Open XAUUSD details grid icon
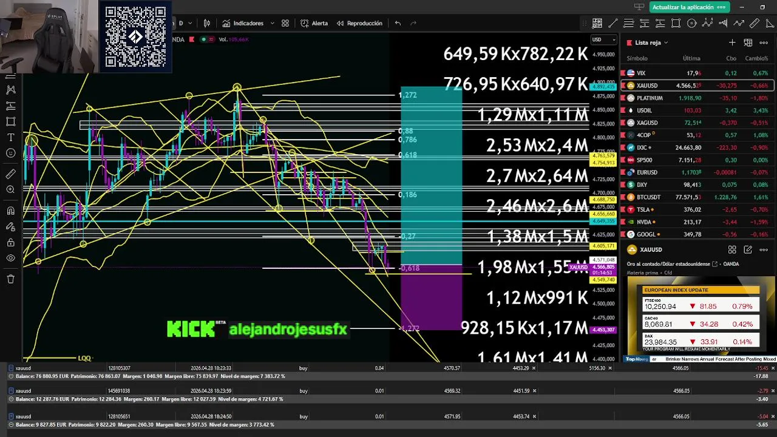Image resolution: width=777 pixels, height=437 pixels. 732,249
